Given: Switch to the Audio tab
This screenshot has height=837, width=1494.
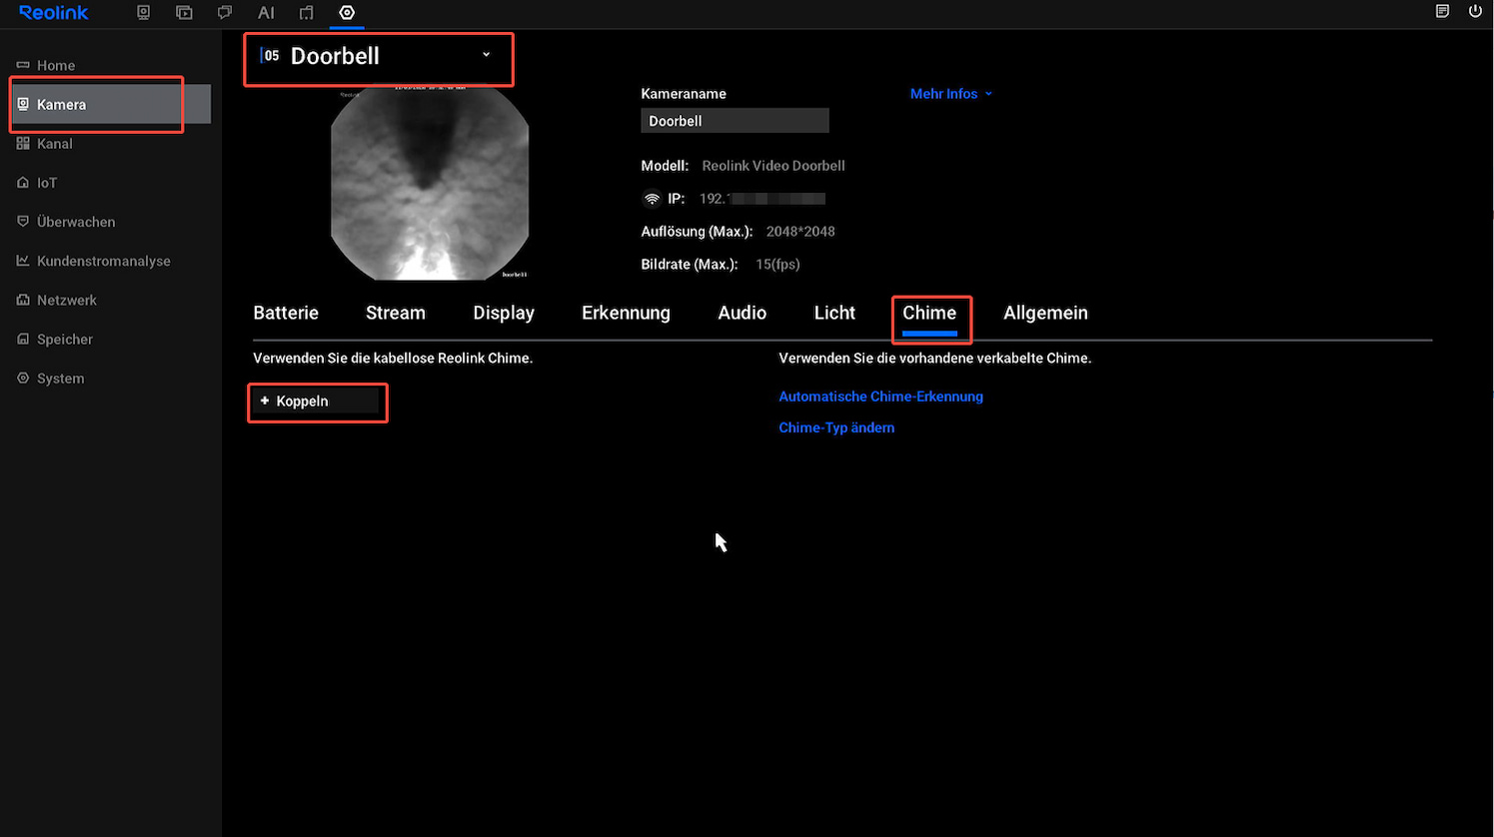Looking at the screenshot, I should [x=743, y=313].
